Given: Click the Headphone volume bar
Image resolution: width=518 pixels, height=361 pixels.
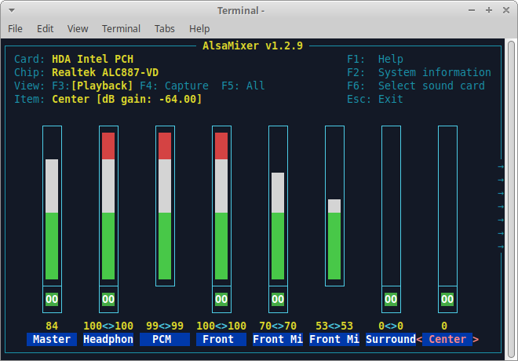Looking at the screenshot, I should point(108,206).
